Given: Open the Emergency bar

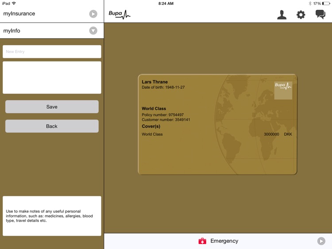Looking at the screenshot, I should coord(218,241).
